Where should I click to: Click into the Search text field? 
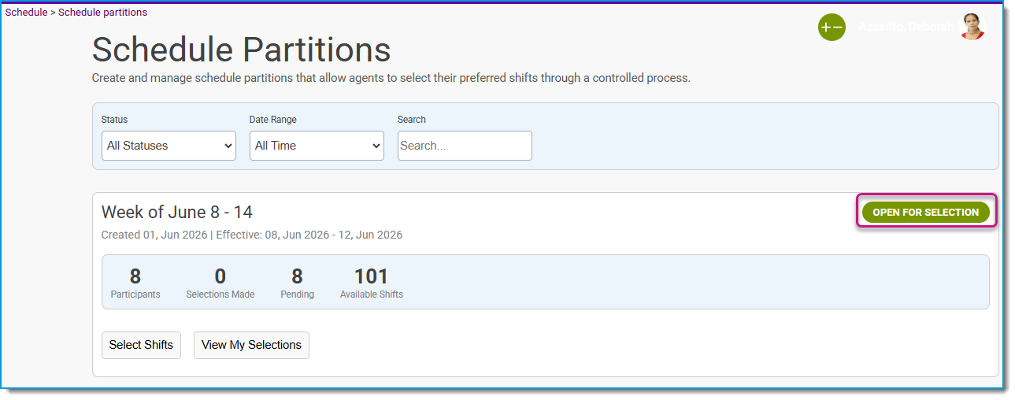pos(465,146)
